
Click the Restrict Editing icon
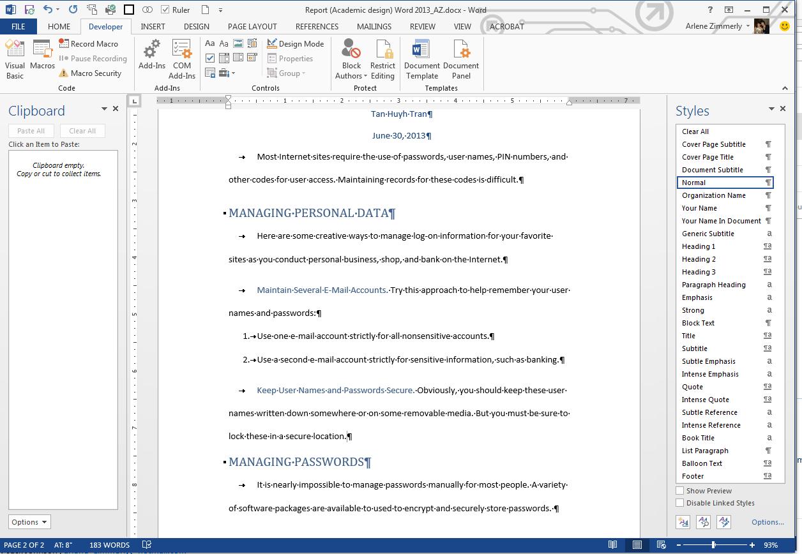[382, 57]
